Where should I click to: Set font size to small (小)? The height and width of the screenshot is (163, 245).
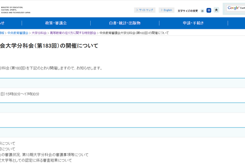pos(202,11)
